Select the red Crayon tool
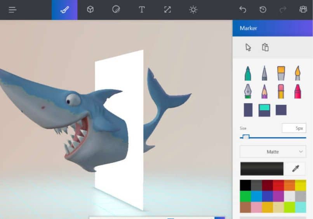Screen dimensions: 313x219 click(x=297, y=91)
